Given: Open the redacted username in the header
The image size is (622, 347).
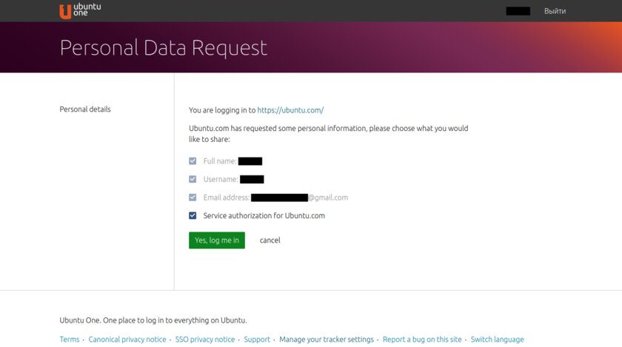Looking at the screenshot, I should 518,11.
